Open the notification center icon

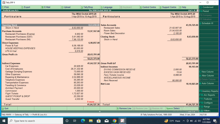(x=215, y=121)
